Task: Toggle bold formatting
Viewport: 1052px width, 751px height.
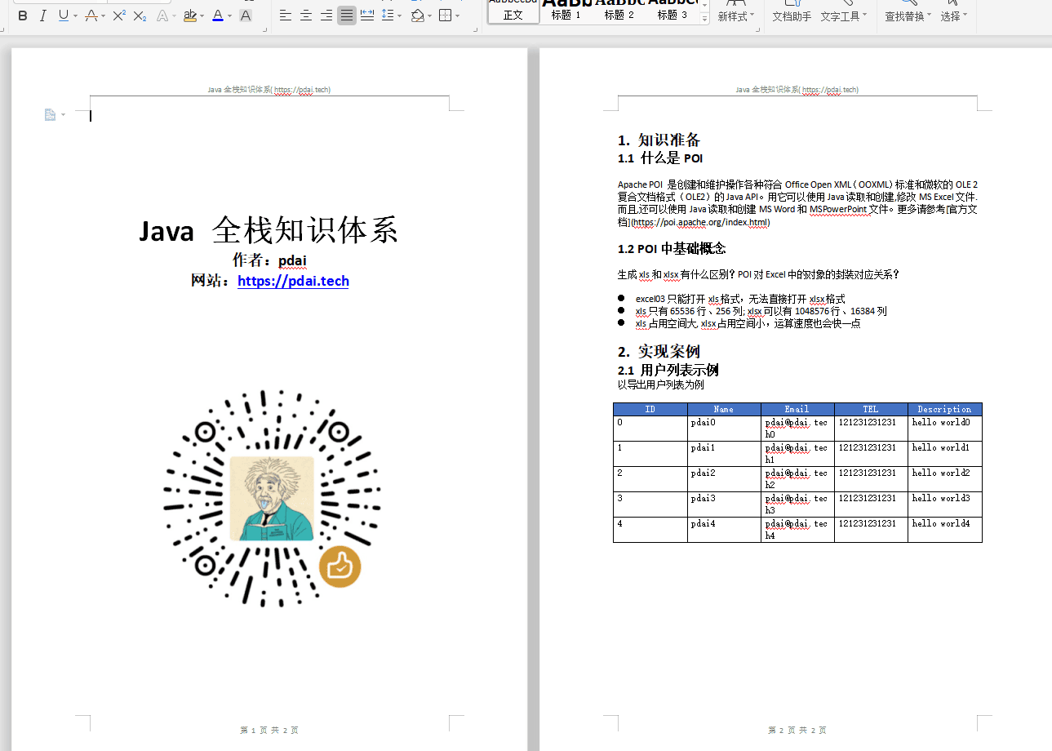Action: coord(22,16)
